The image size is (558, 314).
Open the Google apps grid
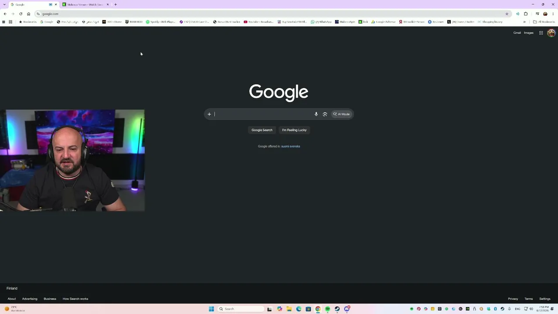[x=541, y=33]
